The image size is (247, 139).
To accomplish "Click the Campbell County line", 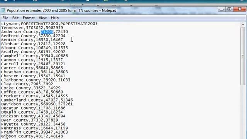I will tap(34, 56).
